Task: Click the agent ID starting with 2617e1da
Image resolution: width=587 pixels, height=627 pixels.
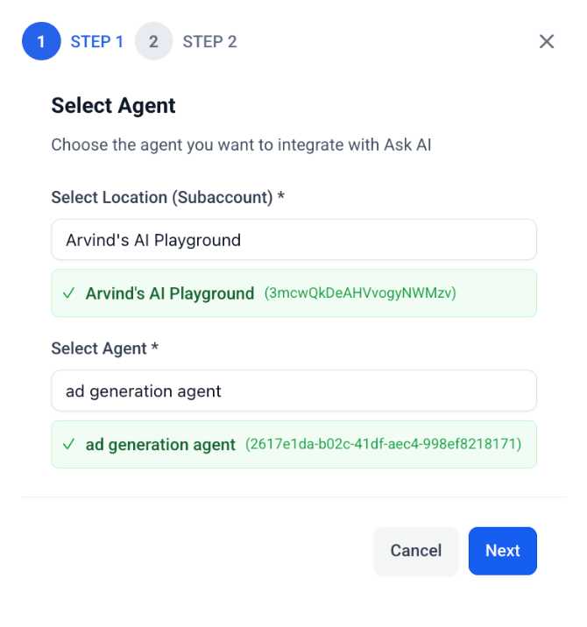Action: (x=383, y=445)
